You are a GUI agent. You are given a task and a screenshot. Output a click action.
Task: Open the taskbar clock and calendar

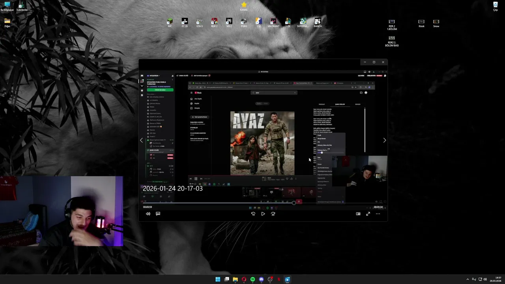click(x=496, y=279)
